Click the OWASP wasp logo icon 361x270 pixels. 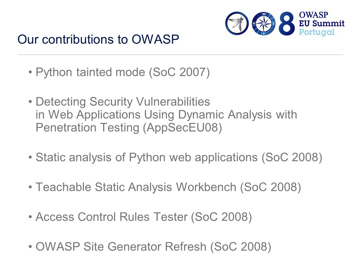(237, 23)
